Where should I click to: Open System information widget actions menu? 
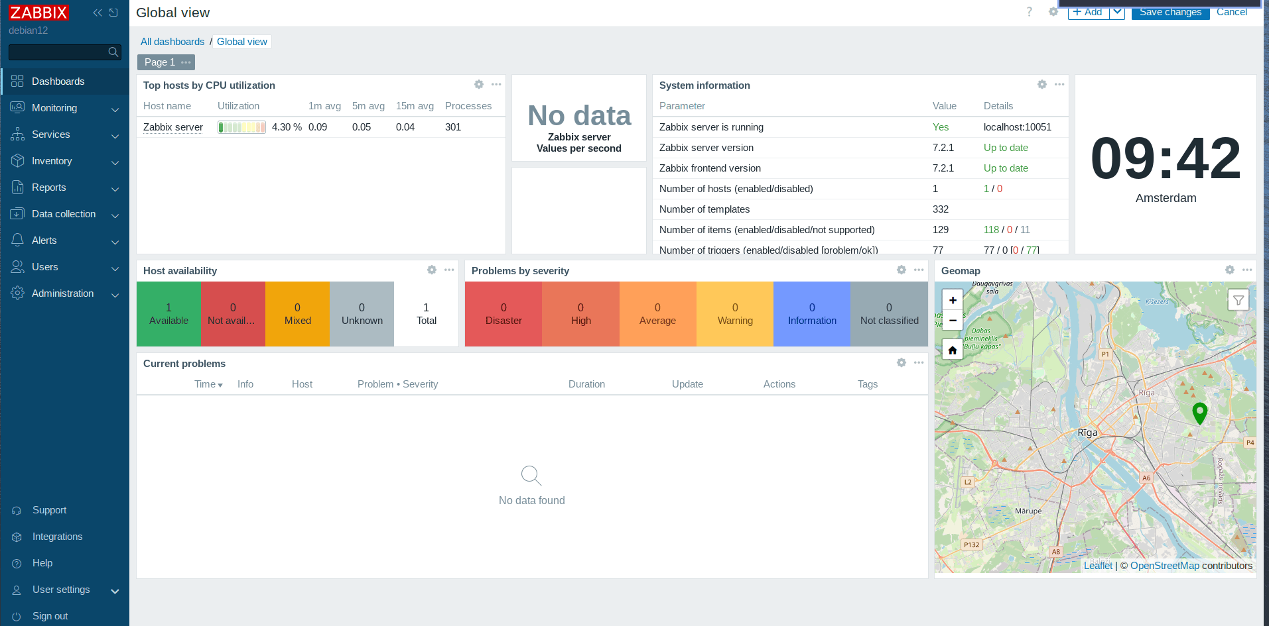(1059, 84)
